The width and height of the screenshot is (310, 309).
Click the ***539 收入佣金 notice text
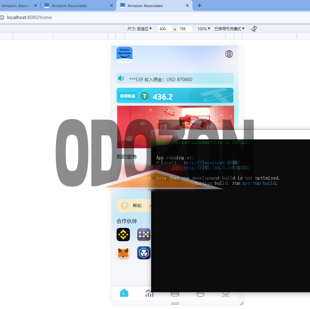click(161, 80)
